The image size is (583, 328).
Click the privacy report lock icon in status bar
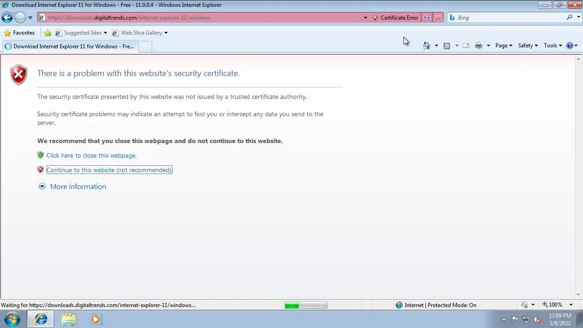click(524, 305)
